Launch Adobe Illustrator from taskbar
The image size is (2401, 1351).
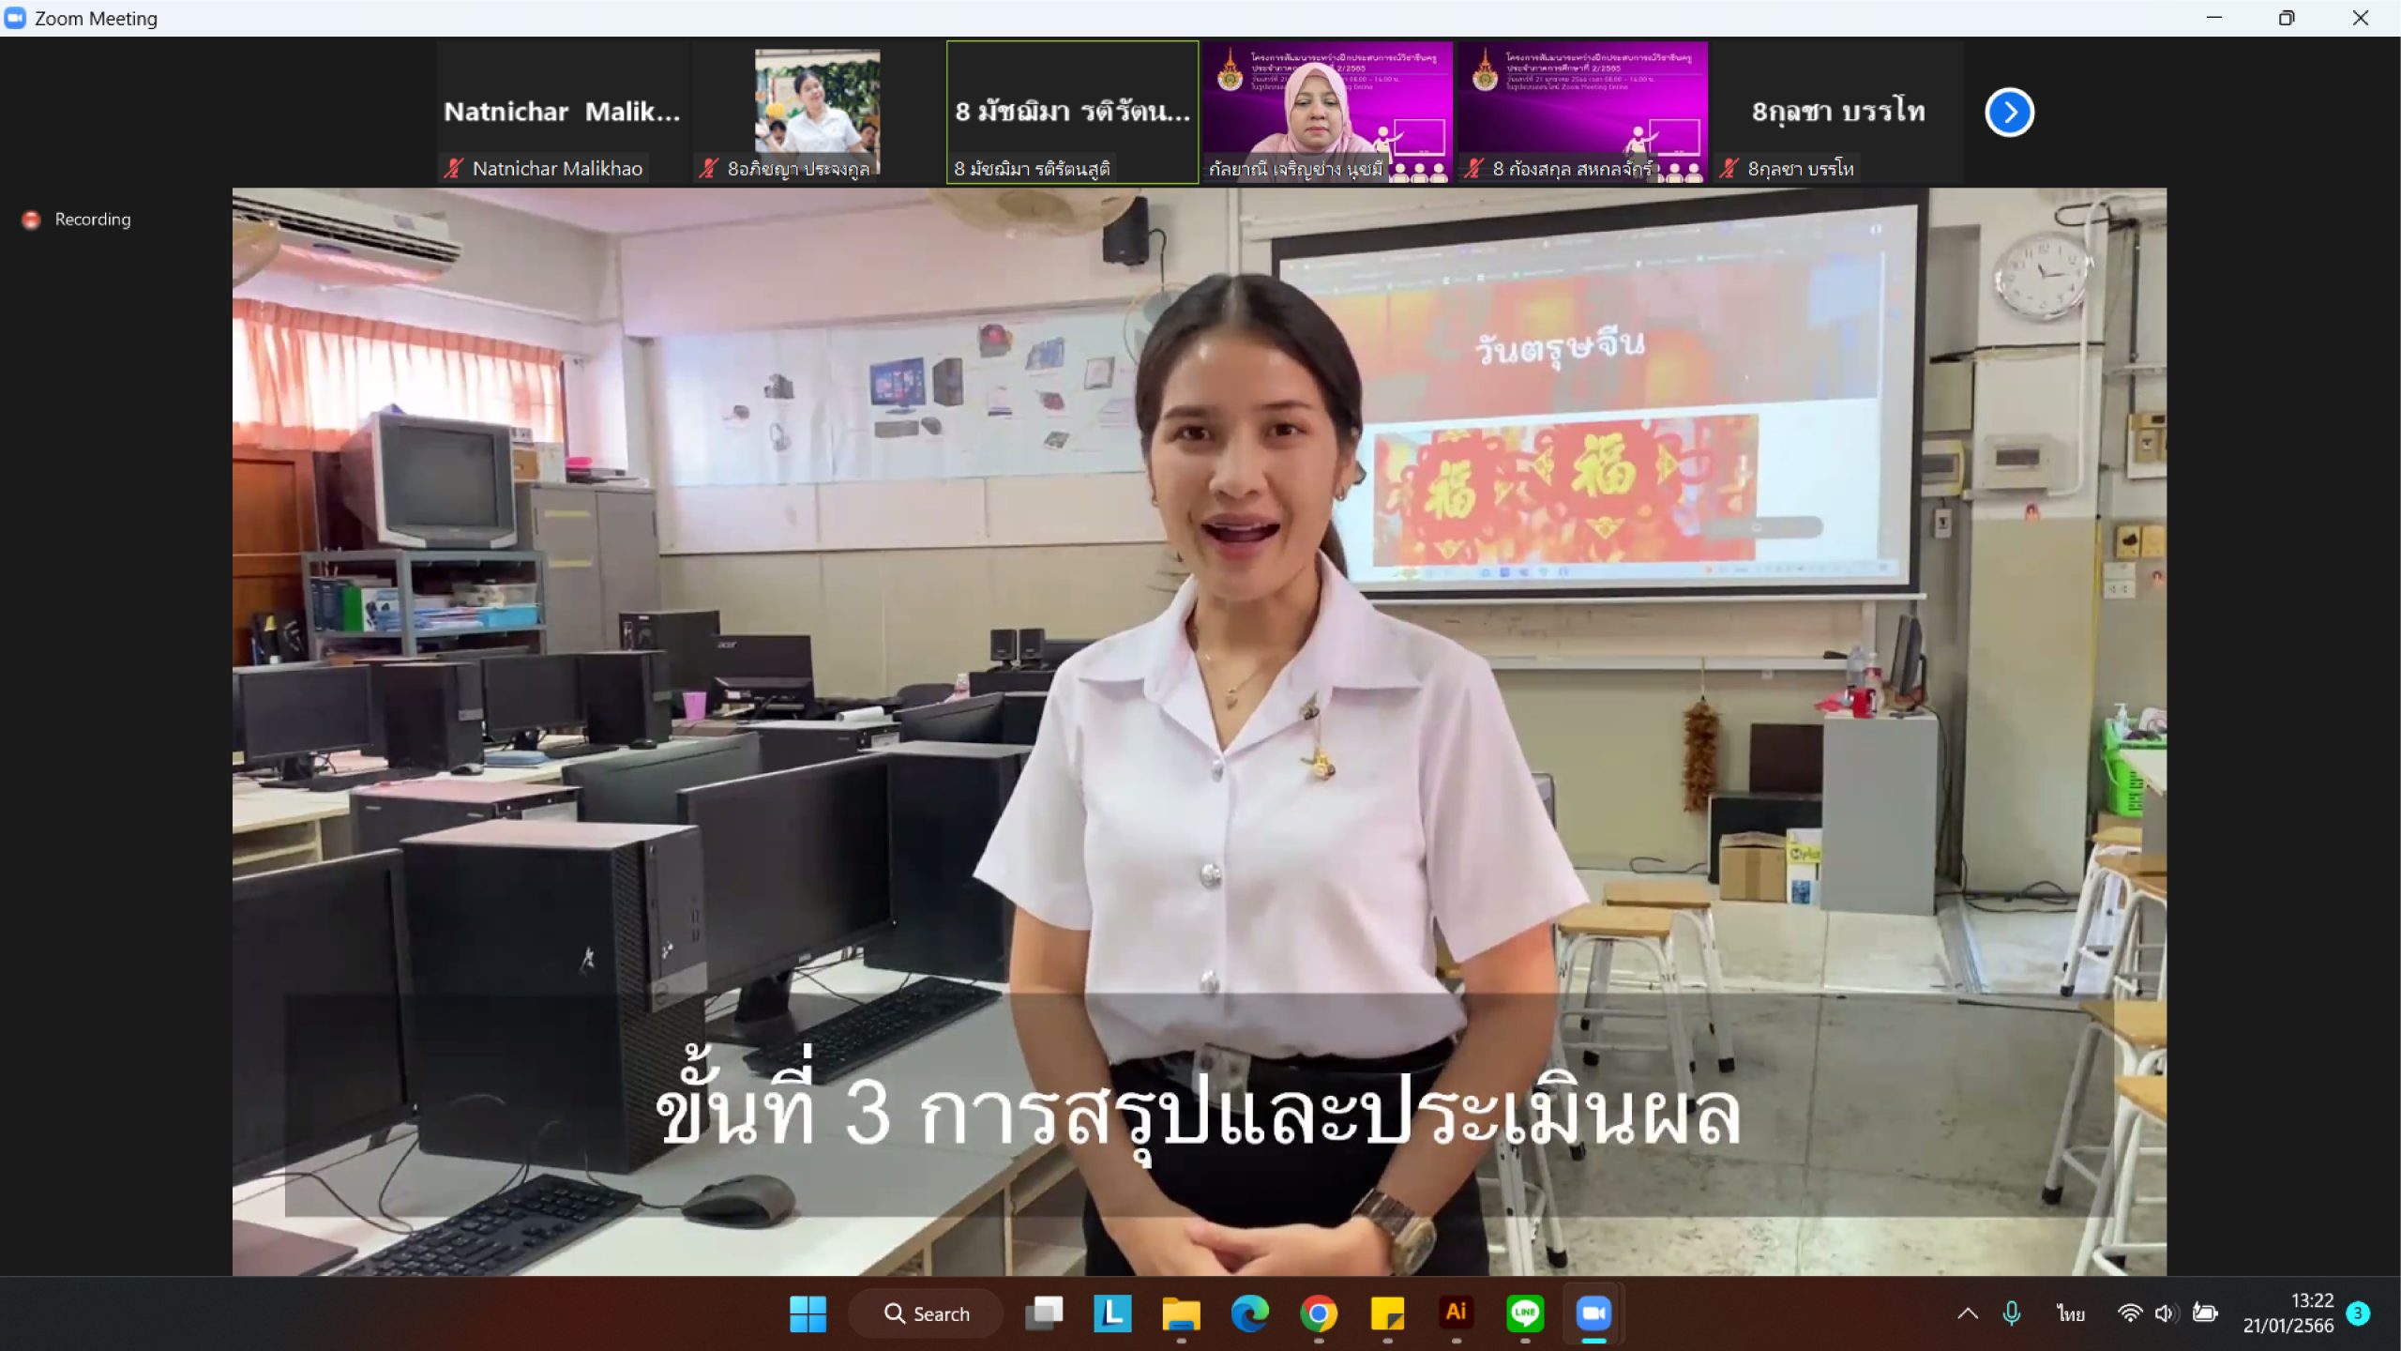pos(1456,1313)
